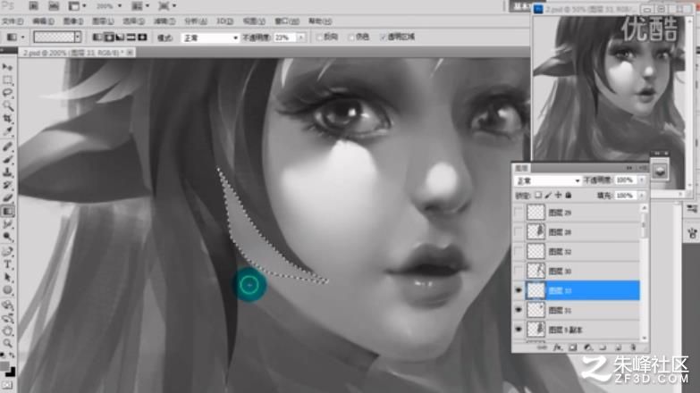
Task: Click lock all padlock icon
Action: coord(569,196)
